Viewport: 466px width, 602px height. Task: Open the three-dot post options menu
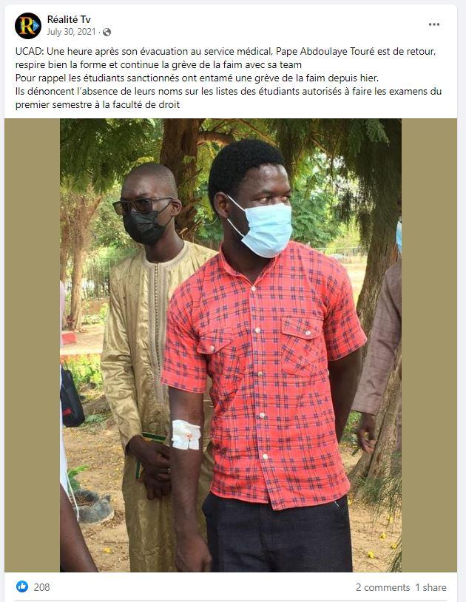click(x=434, y=24)
